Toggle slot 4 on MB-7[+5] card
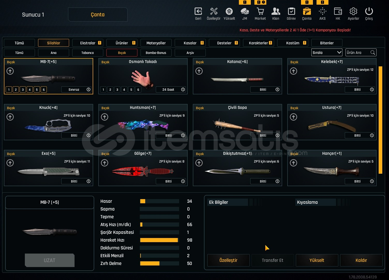This screenshot has width=389, height=280. click(30, 89)
